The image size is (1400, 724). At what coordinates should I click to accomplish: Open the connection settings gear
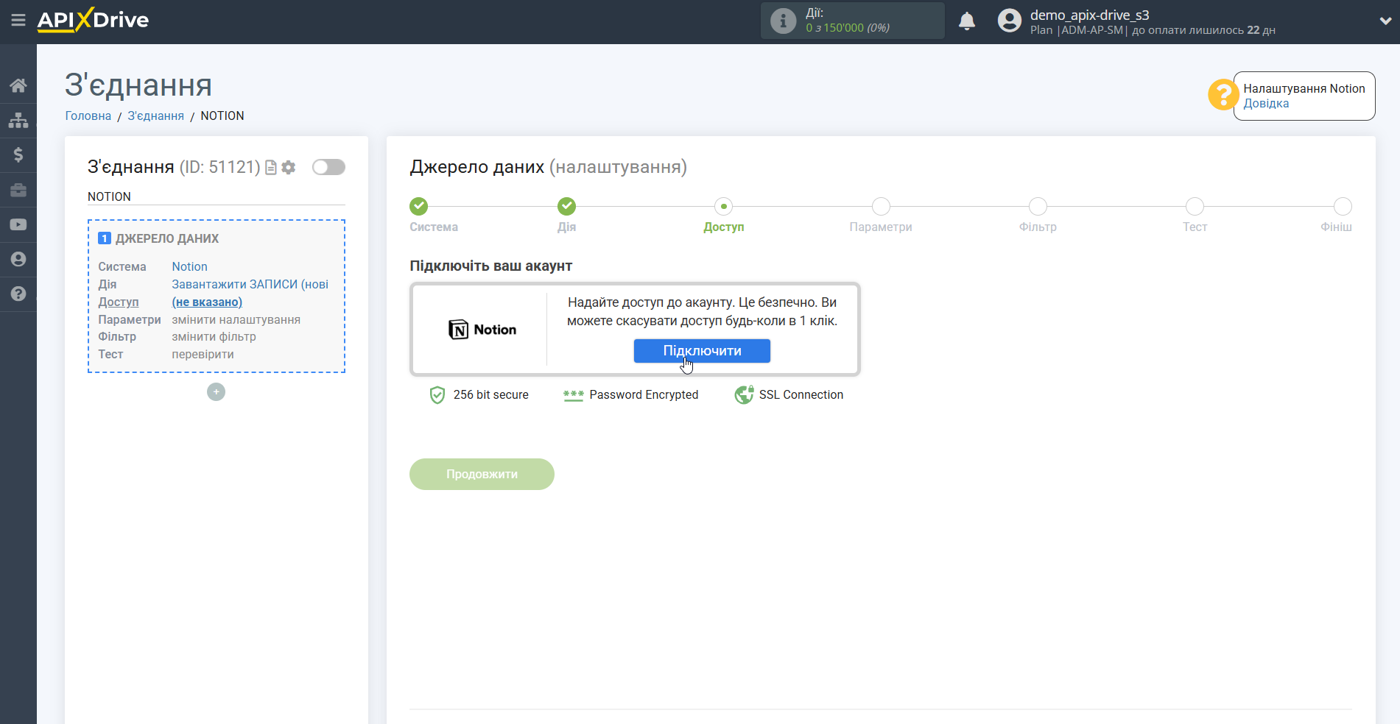pyautogui.click(x=289, y=168)
